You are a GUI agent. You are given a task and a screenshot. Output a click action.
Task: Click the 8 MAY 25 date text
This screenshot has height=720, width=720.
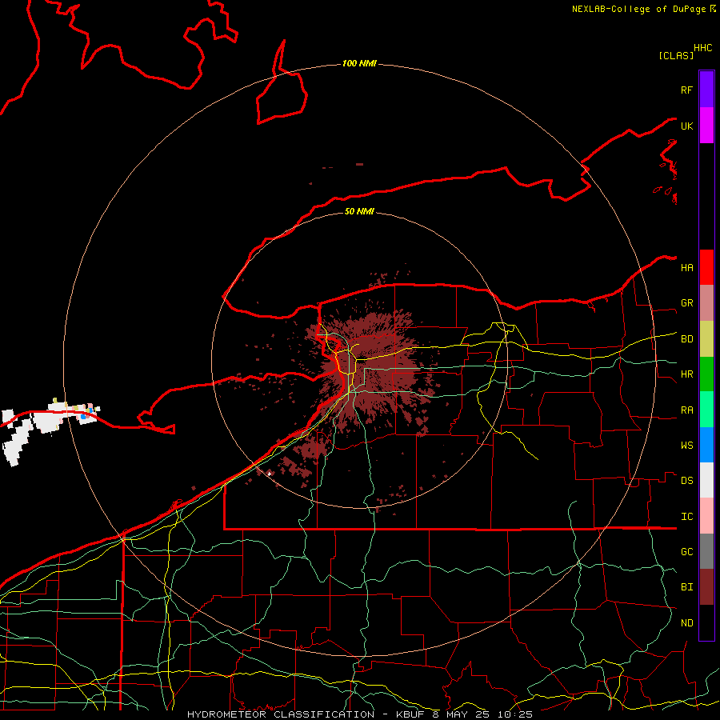pos(462,714)
